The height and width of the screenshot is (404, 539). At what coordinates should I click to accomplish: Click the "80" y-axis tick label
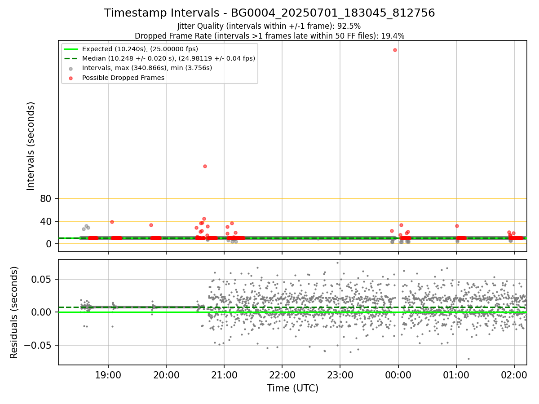[47, 198]
